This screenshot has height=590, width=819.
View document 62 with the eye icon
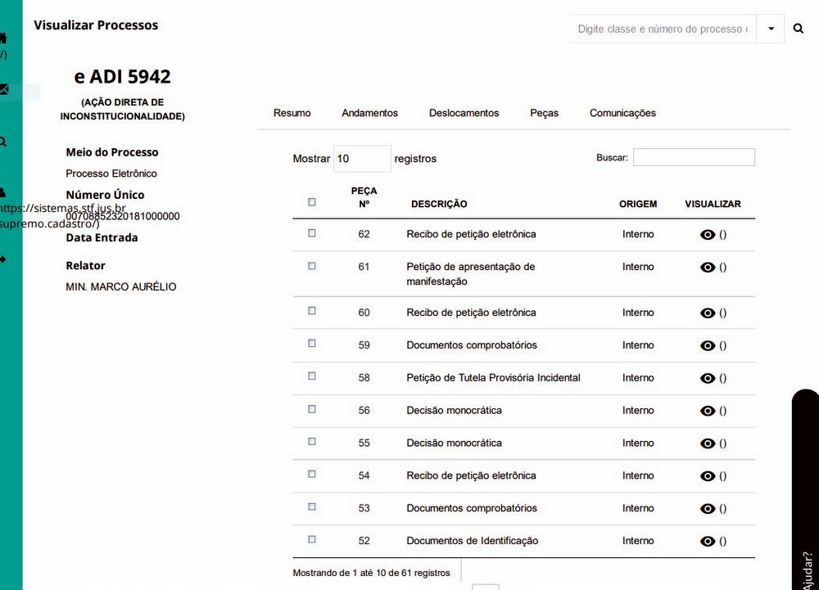(x=708, y=235)
